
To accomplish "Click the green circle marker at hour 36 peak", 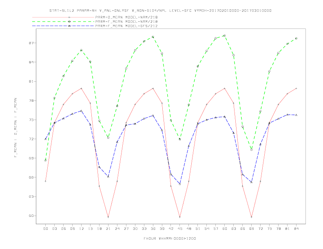I will [x=153, y=37].
